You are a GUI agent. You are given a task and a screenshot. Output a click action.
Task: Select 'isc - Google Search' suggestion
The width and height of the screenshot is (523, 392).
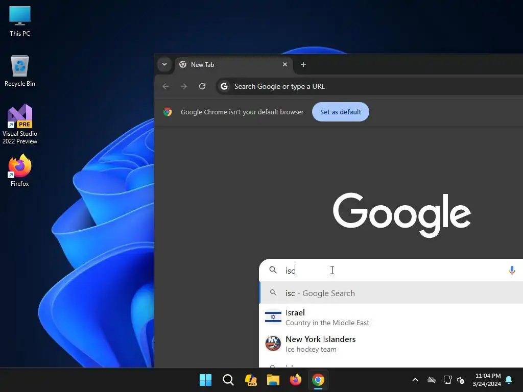[x=391, y=293]
